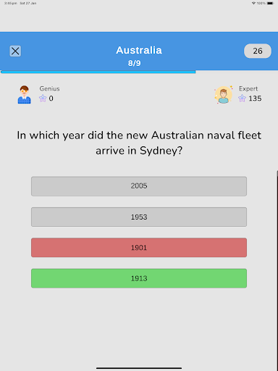Screen dimensions: 278x371
Task: Tap the red 1901 answer
Action: (139, 248)
